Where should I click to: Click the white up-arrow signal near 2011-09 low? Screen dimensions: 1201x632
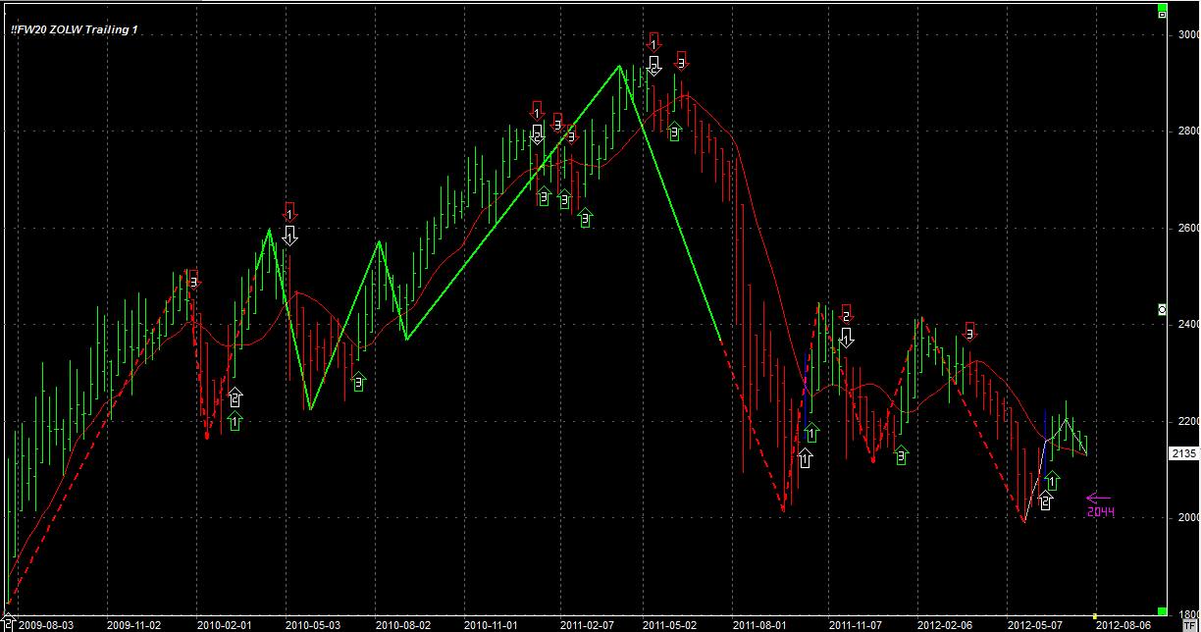pyautogui.click(x=806, y=458)
